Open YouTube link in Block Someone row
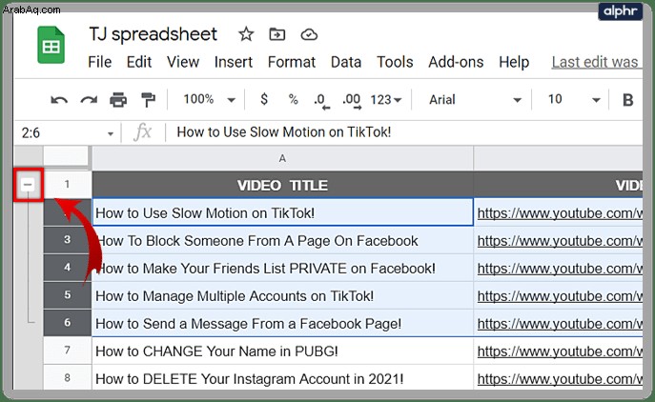This screenshot has width=655, height=402. click(560, 241)
